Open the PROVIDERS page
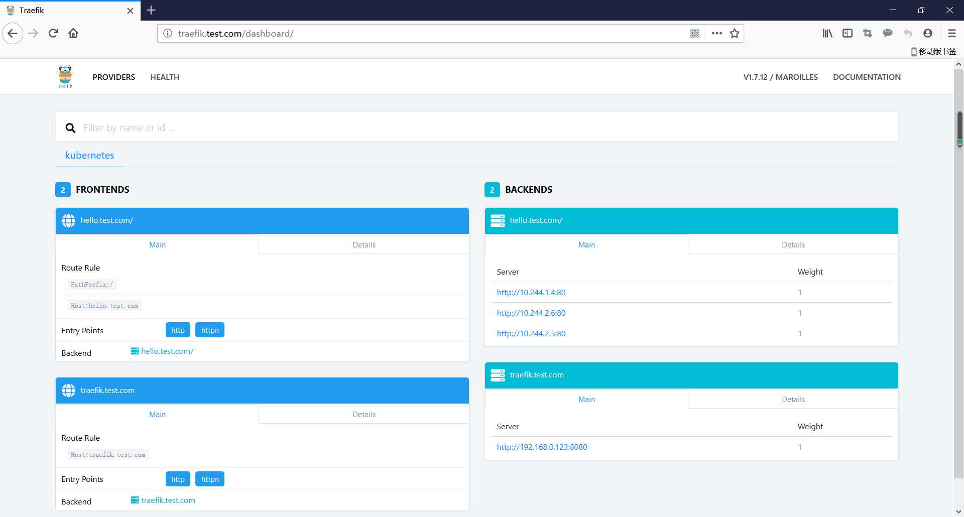Viewport: 964px width, 517px height. pos(114,77)
